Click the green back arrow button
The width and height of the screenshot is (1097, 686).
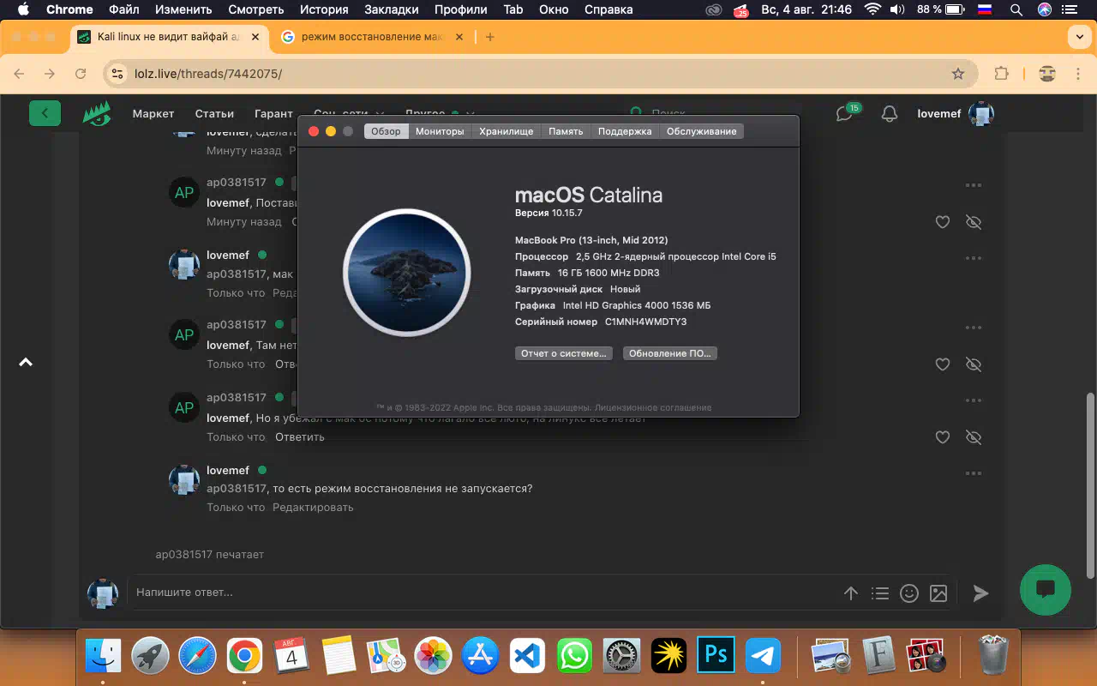point(45,113)
